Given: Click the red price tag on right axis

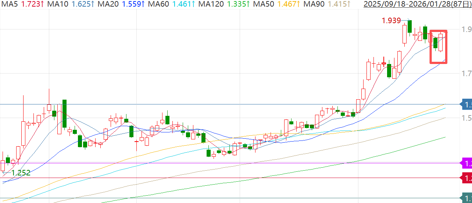Looking at the screenshot, I should click(x=467, y=178).
